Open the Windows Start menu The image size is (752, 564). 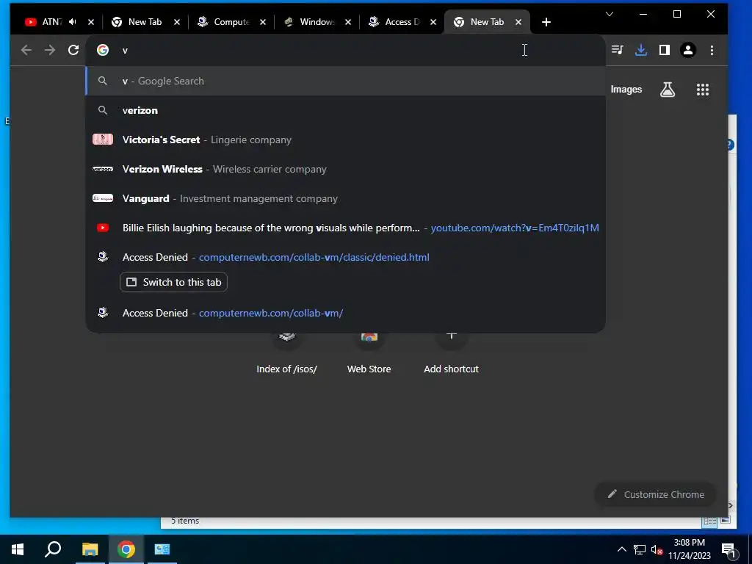pyautogui.click(x=18, y=549)
